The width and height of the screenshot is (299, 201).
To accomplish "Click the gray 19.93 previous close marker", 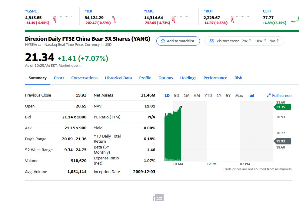I will click(282, 141).
